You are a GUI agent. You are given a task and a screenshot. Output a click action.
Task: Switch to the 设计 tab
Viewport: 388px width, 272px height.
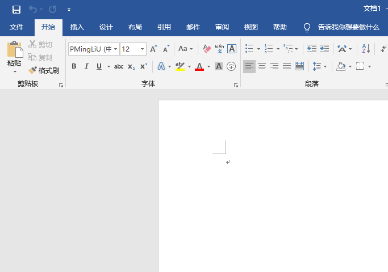(x=106, y=27)
